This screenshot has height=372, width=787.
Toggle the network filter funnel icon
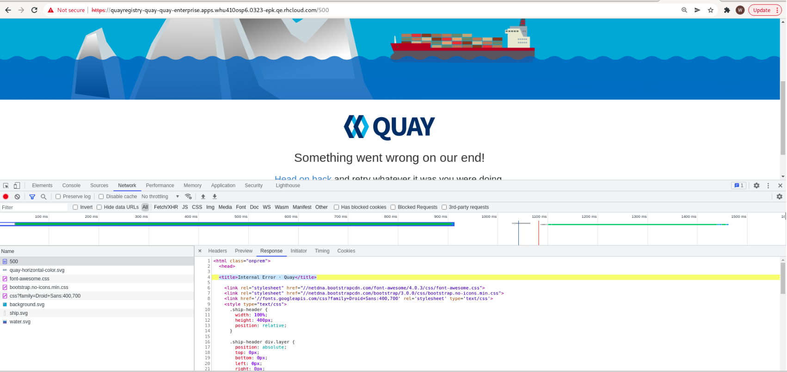pos(32,197)
